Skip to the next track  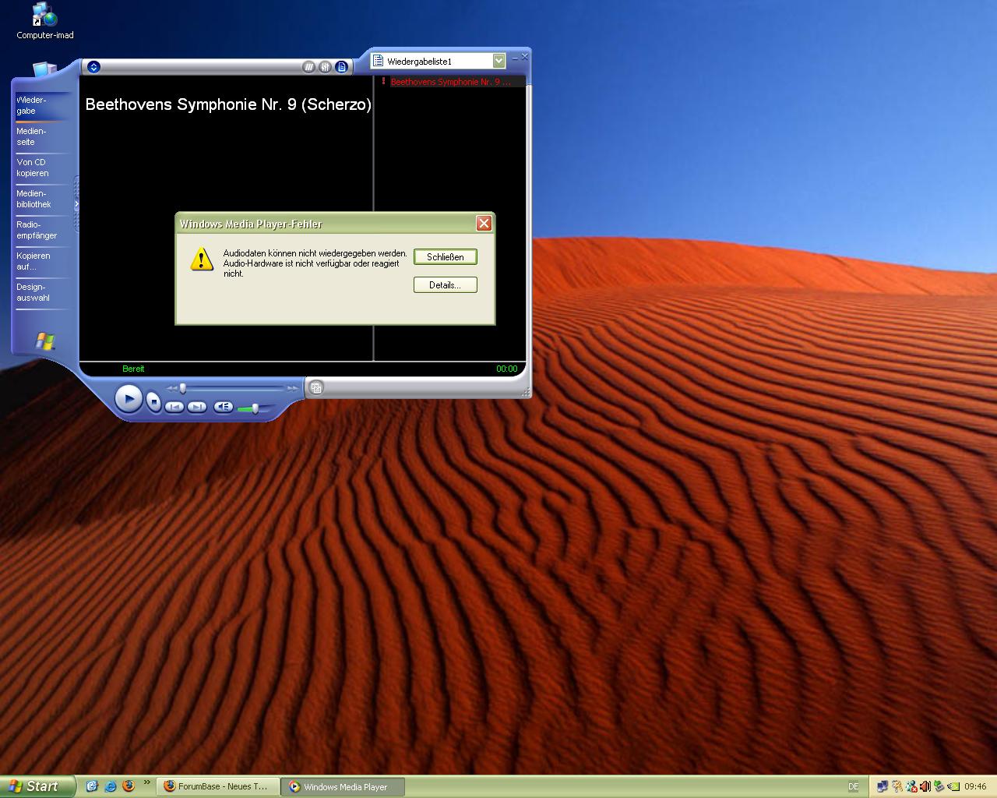point(198,407)
